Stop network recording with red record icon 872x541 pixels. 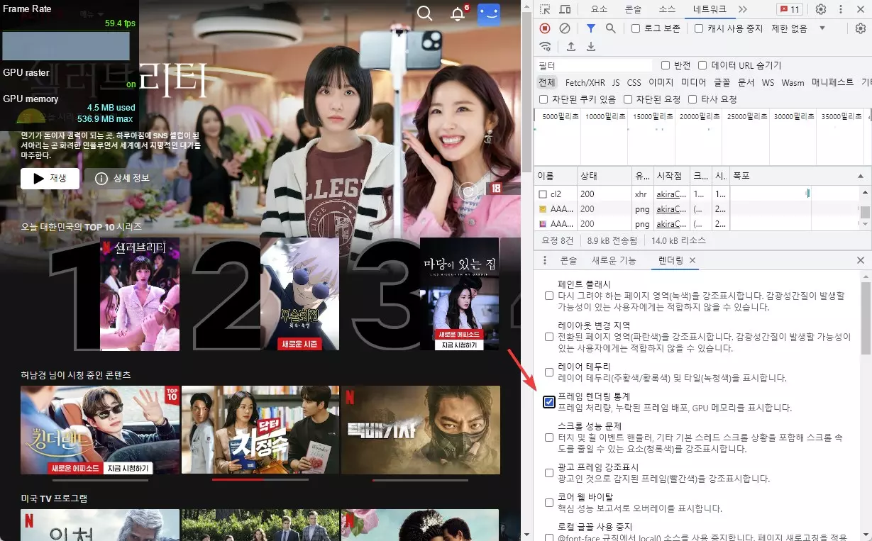(x=545, y=28)
